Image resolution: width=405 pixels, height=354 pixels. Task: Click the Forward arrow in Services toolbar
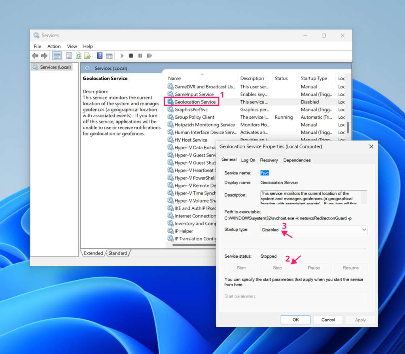tap(44, 56)
